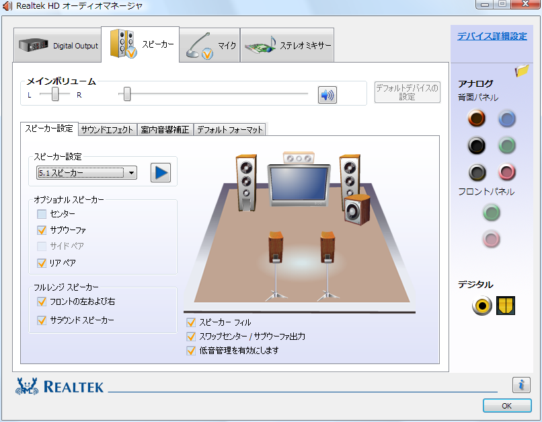Click the pink rear panel audio jack
Screen dimensions: 542x422
click(x=507, y=172)
